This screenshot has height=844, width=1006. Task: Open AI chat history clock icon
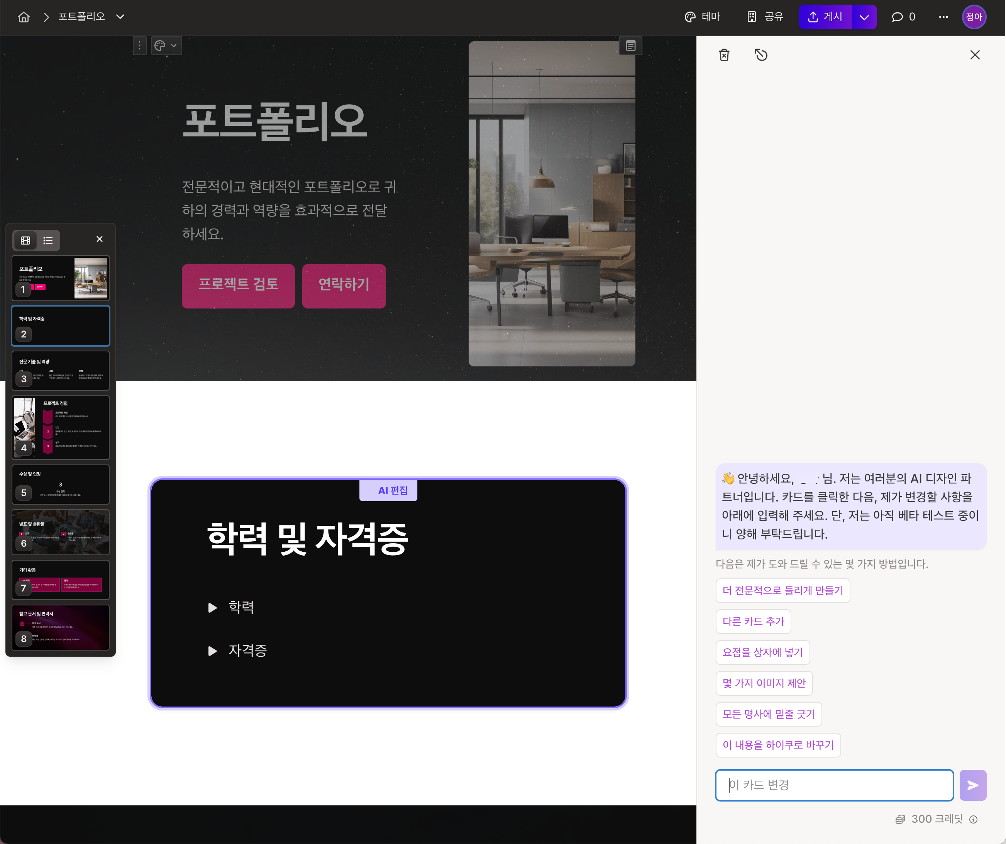tap(761, 55)
